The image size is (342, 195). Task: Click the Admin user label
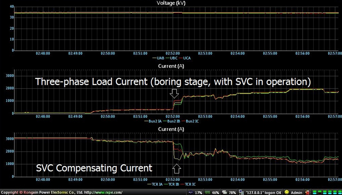297,192
